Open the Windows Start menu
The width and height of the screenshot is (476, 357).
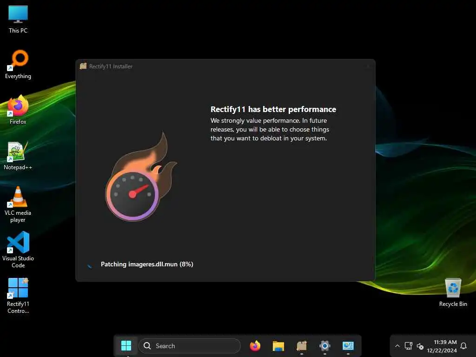[x=126, y=345]
